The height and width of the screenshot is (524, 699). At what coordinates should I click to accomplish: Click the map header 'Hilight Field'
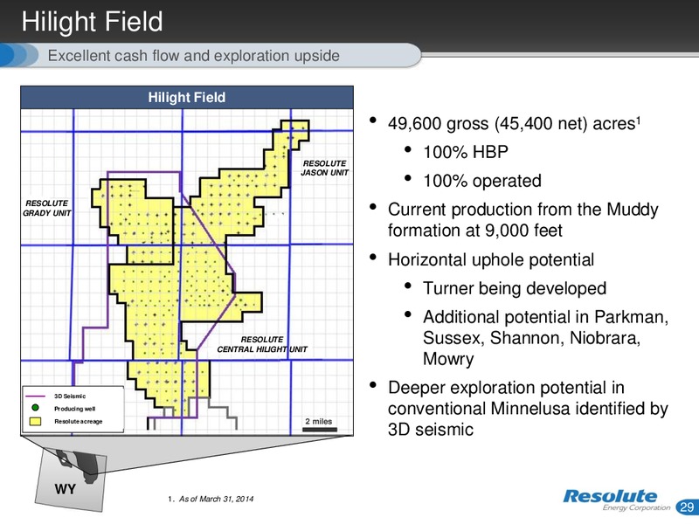pyautogui.click(x=187, y=97)
